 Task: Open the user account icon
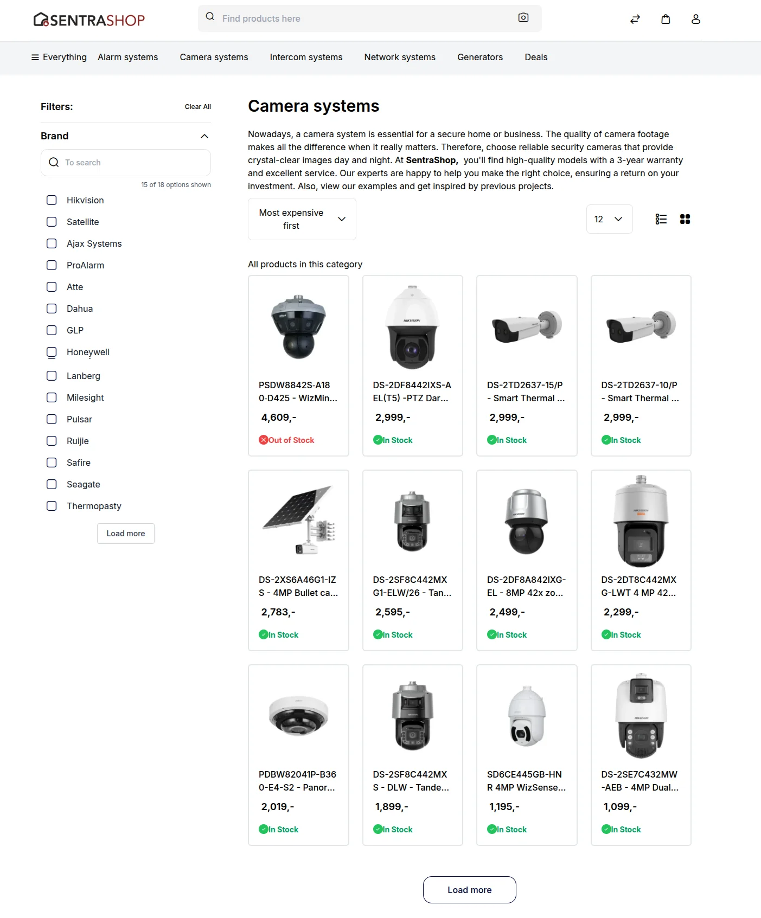696,19
